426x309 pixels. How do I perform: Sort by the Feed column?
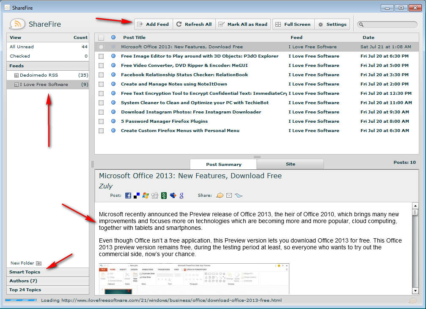pos(297,38)
